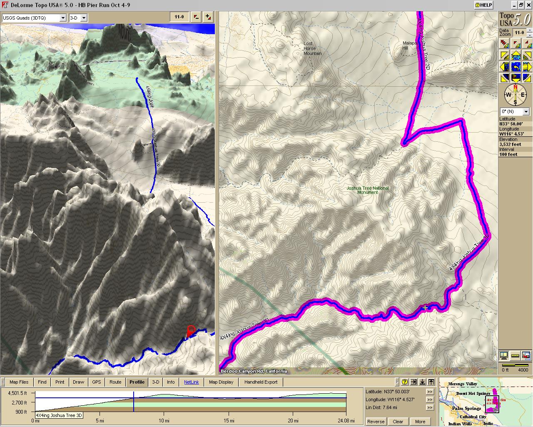Click the middle zoom arrow icon in right panel
Viewport: 533px width, 427px height.
516,44
